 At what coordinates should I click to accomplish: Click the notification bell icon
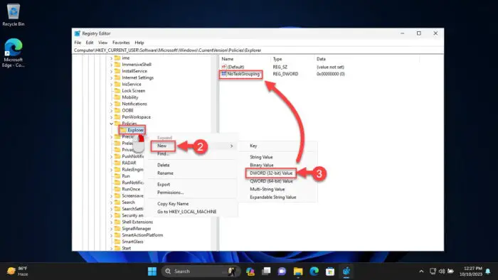(488, 271)
